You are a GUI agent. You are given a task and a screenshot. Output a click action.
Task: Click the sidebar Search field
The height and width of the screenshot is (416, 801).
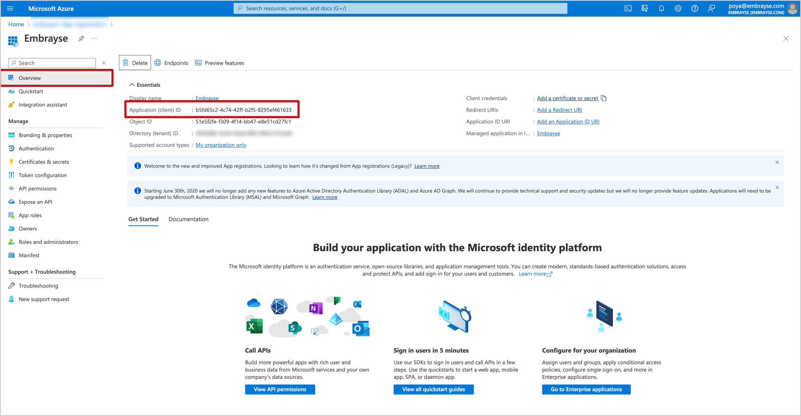pyautogui.click(x=52, y=63)
